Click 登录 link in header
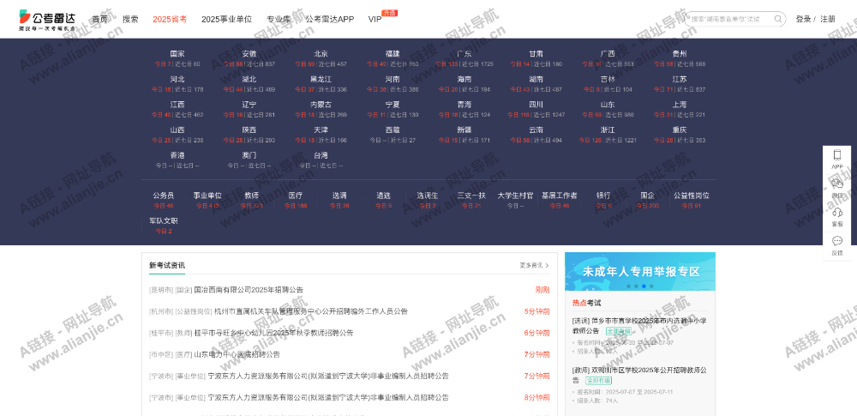 pos(803,19)
